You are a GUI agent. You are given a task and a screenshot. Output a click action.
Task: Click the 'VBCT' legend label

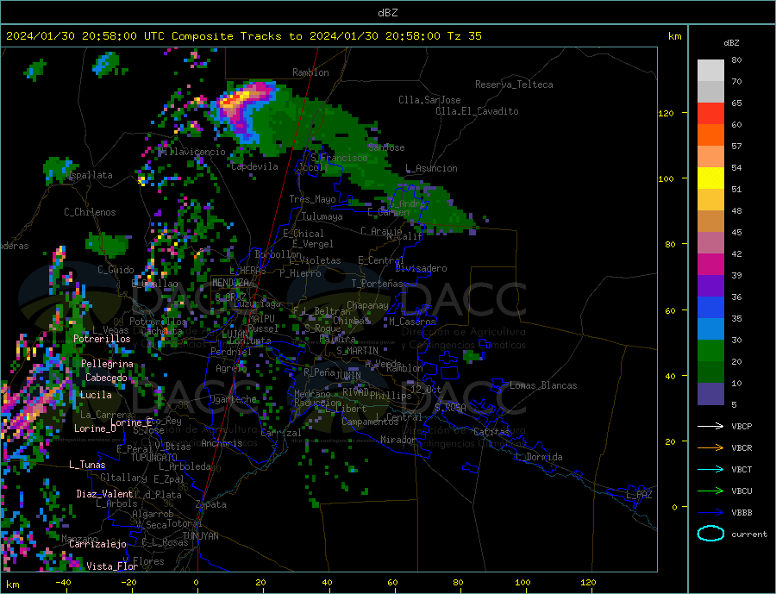point(742,469)
